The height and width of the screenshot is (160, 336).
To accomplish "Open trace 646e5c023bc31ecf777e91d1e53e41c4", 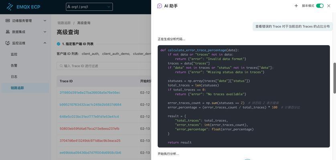I will click(89, 116).
